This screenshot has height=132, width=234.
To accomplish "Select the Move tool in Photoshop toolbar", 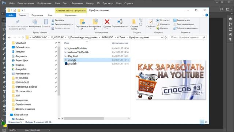I will coord(4,20).
